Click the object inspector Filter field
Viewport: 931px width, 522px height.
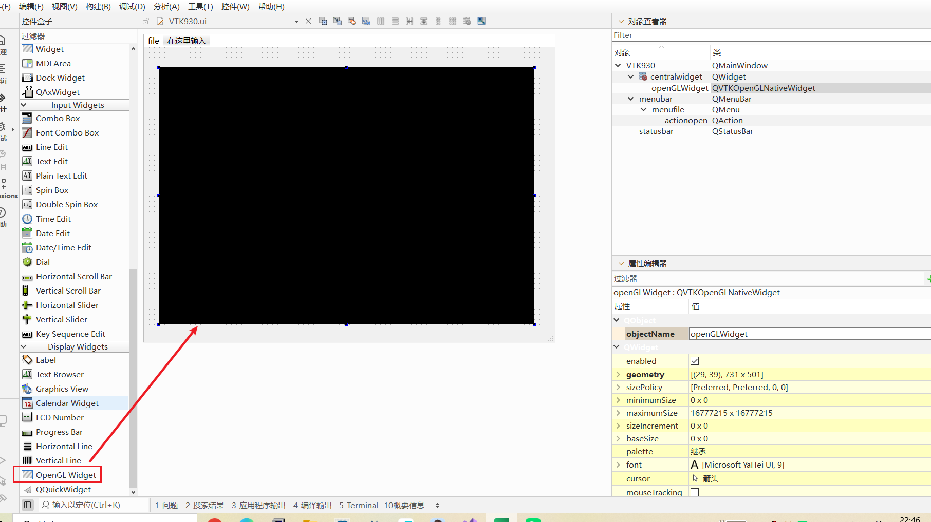(771, 35)
